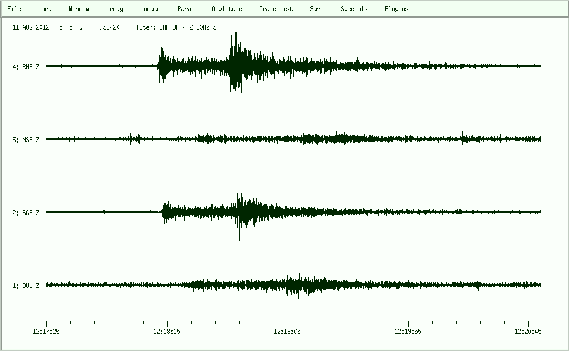Open the Array menu
Viewport: 569px width, 351px height.
114,9
